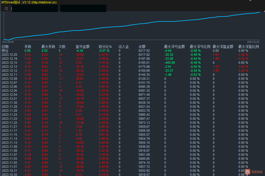The width and height of the screenshot is (265, 176).
Task: Select the 2023.12.08 date row
Action: (x=9, y=79)
